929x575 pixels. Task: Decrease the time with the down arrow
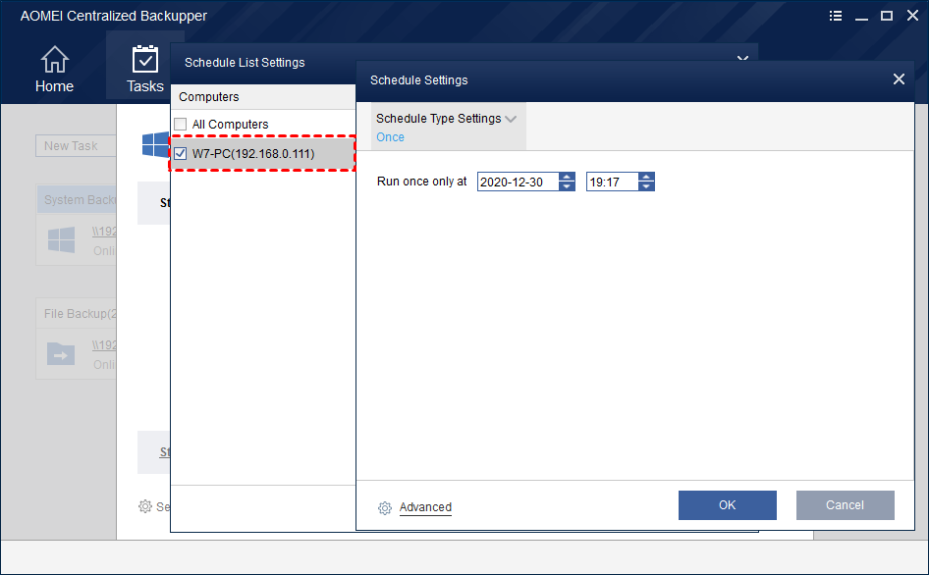pos(646,186)
